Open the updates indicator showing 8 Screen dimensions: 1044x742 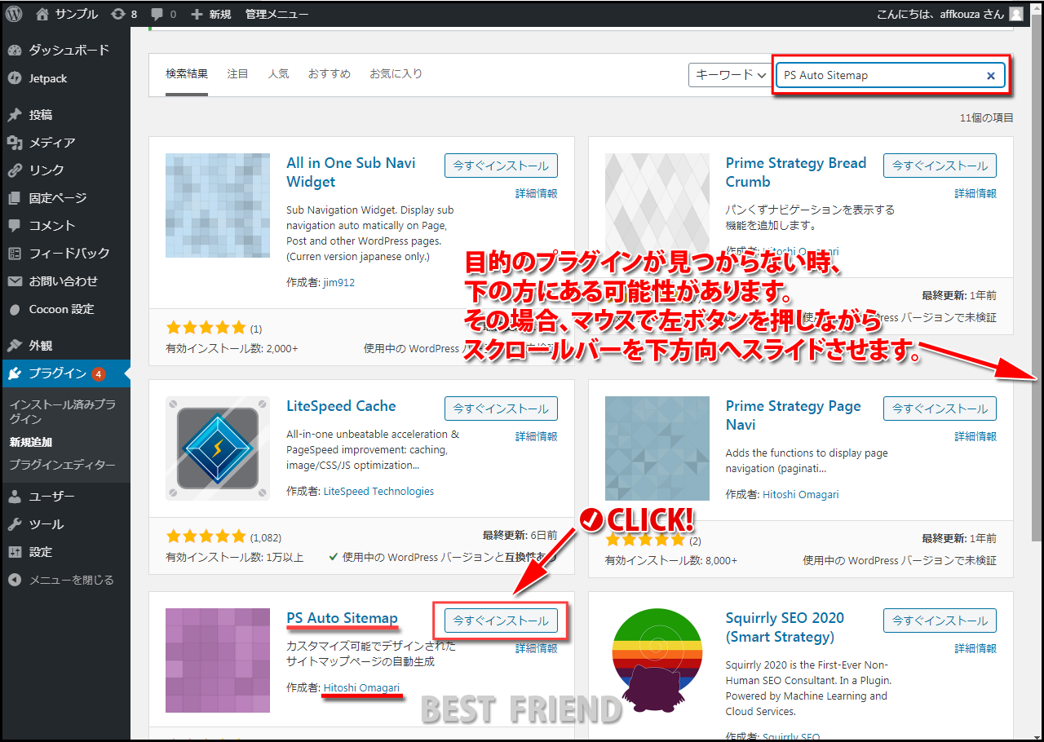pos(123,14)
